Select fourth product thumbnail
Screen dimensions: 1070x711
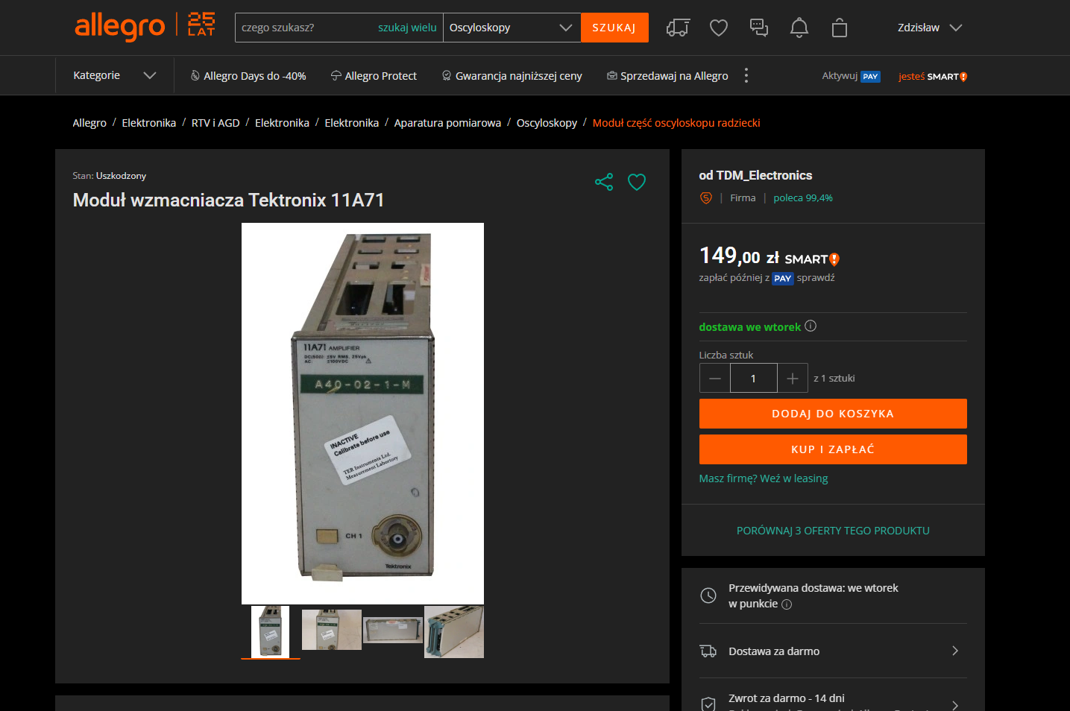(454, 632)
